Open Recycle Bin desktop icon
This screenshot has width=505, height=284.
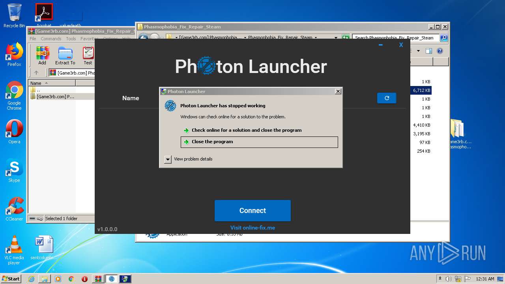[x=14, y=16]
